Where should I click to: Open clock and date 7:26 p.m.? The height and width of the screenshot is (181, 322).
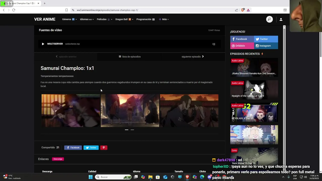point(314,177)
